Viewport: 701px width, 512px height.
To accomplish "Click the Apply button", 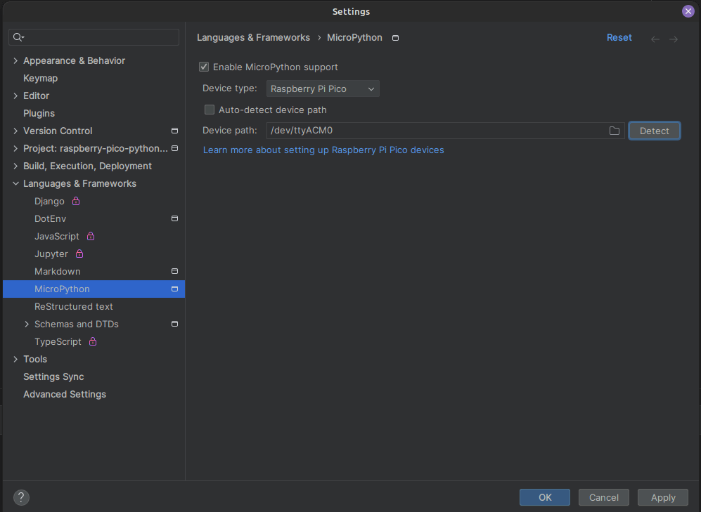I will click(662, 497).
